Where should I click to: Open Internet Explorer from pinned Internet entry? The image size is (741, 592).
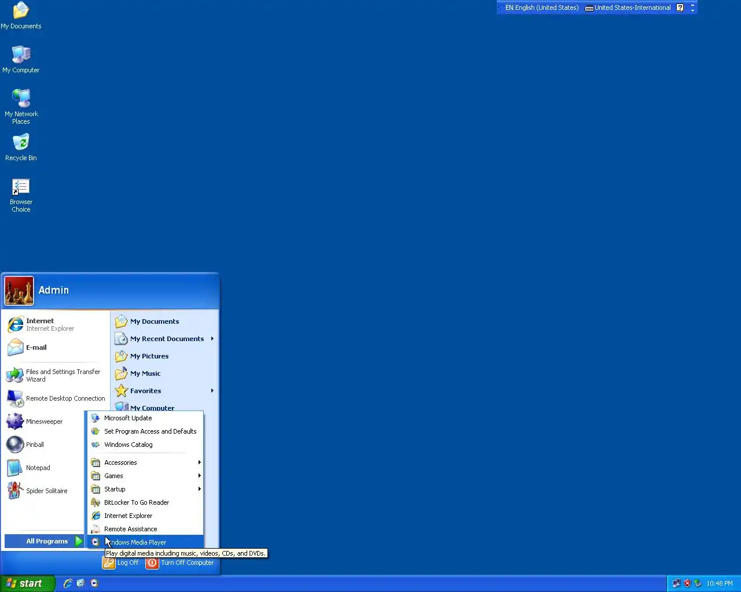coord(56,324)
